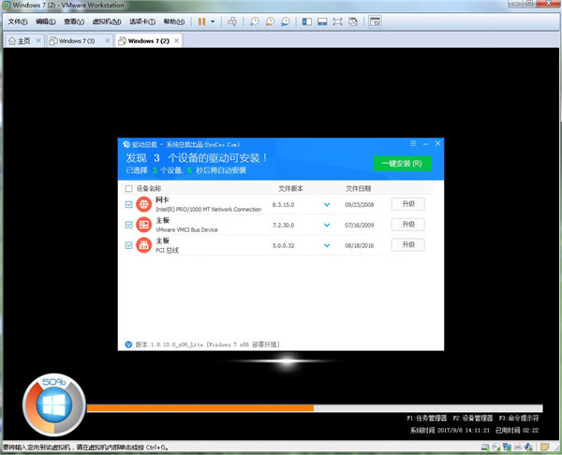Click the 已用时间 02:22 elapsed time text
Image resolution: width=562 pixels, height=455 pixels.
[517, 431]
